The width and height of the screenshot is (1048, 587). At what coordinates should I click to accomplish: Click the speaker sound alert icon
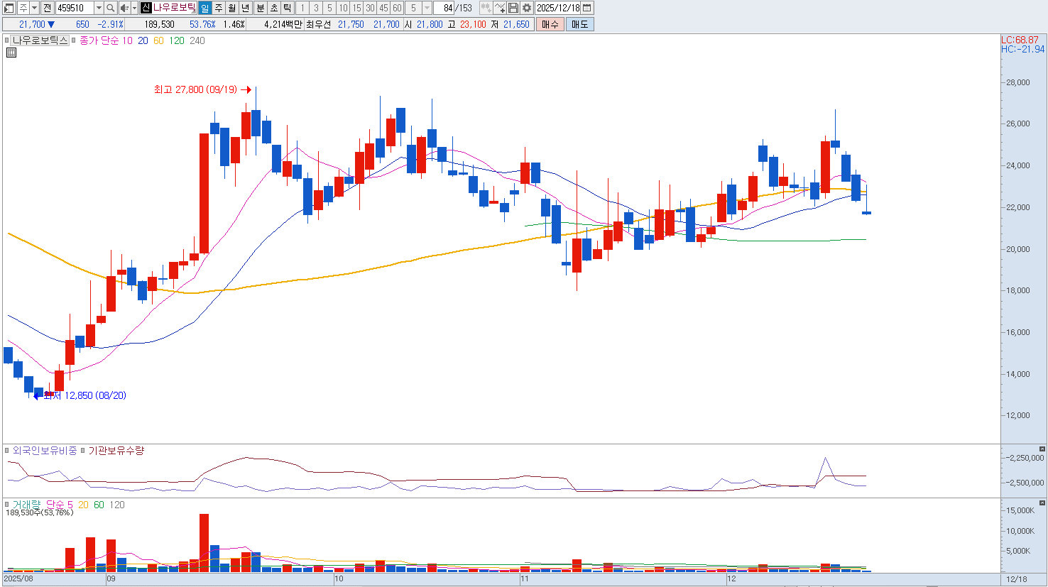[124, 8]
